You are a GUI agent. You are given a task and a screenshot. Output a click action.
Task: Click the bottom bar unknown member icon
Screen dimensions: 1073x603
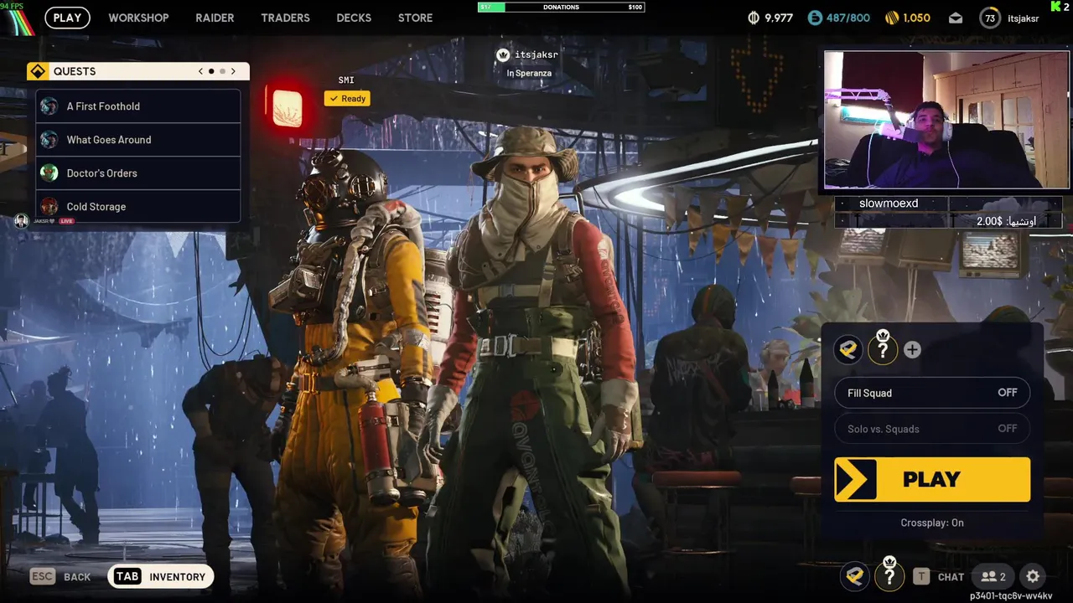point(889,575)
